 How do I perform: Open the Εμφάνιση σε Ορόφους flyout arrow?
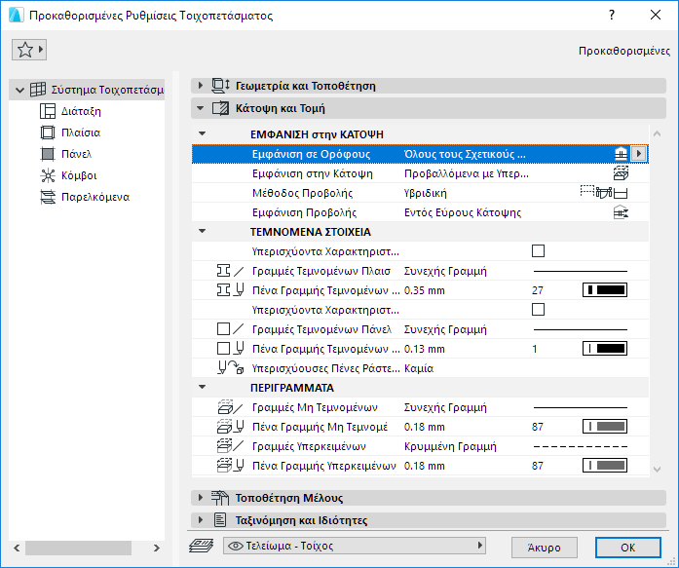[639, 153]
